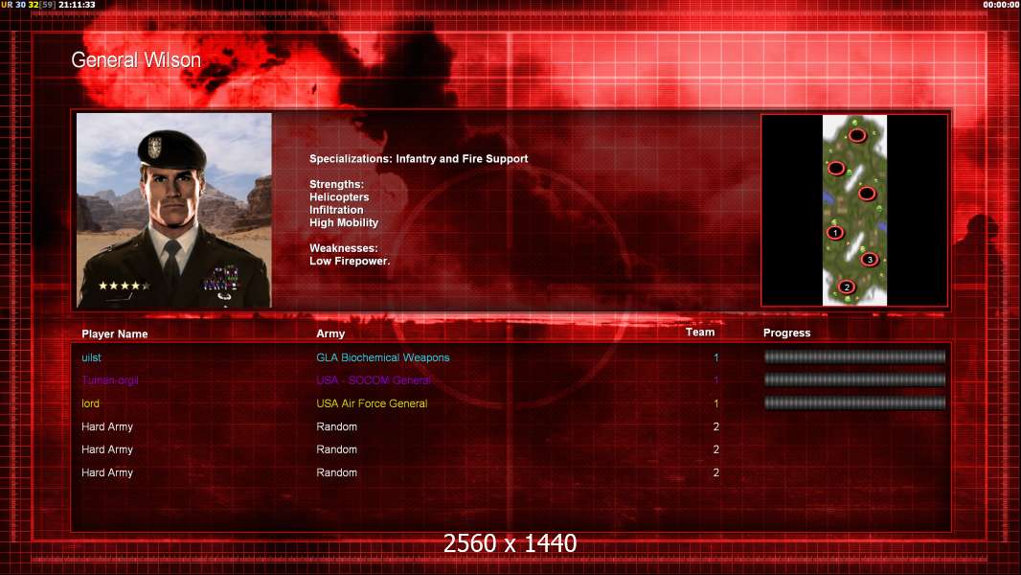This screenshot has width=1021, height=575.
Task: Select player name uilst
Action: (91, 357)
